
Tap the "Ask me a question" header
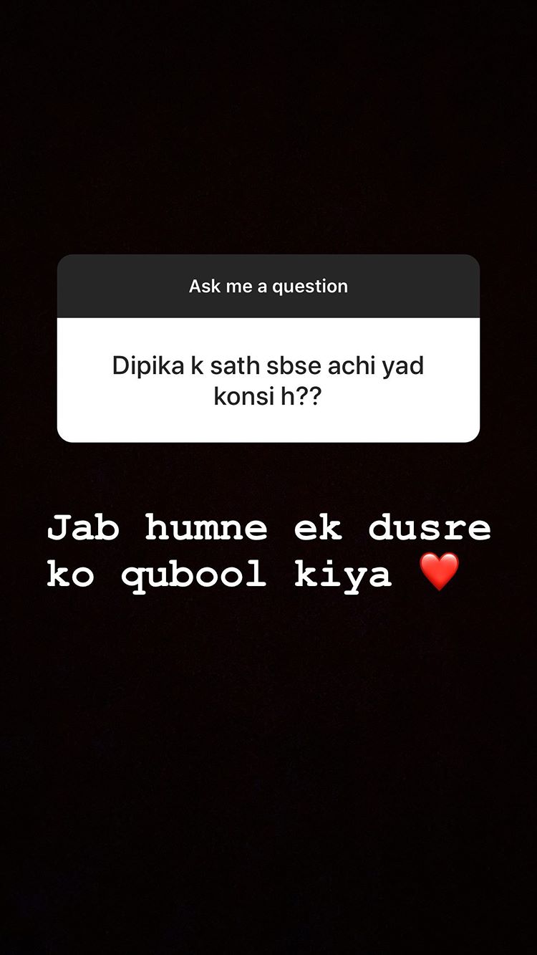pos(268,287)
